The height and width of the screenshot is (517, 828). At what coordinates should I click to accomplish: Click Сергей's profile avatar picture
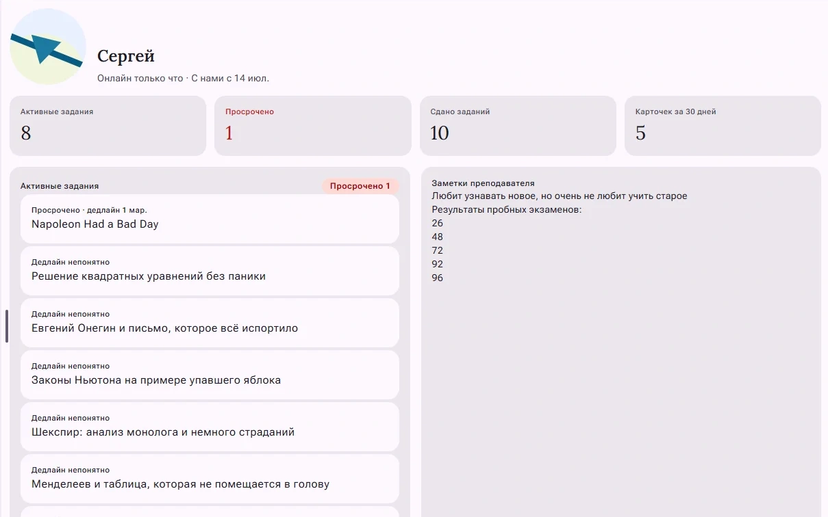click(48, 47)
